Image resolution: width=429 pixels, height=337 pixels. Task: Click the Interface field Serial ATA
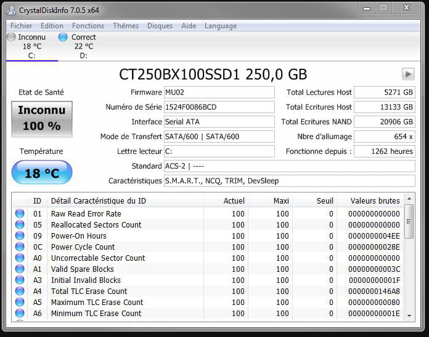tap(219, 122)
